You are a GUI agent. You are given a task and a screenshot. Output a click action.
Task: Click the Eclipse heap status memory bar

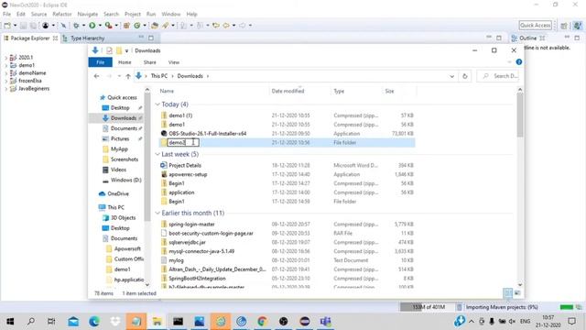(x=428, y=307)
